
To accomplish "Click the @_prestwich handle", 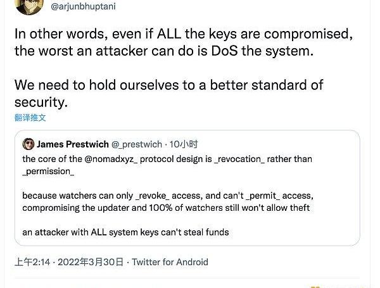I will click(137, 144).
